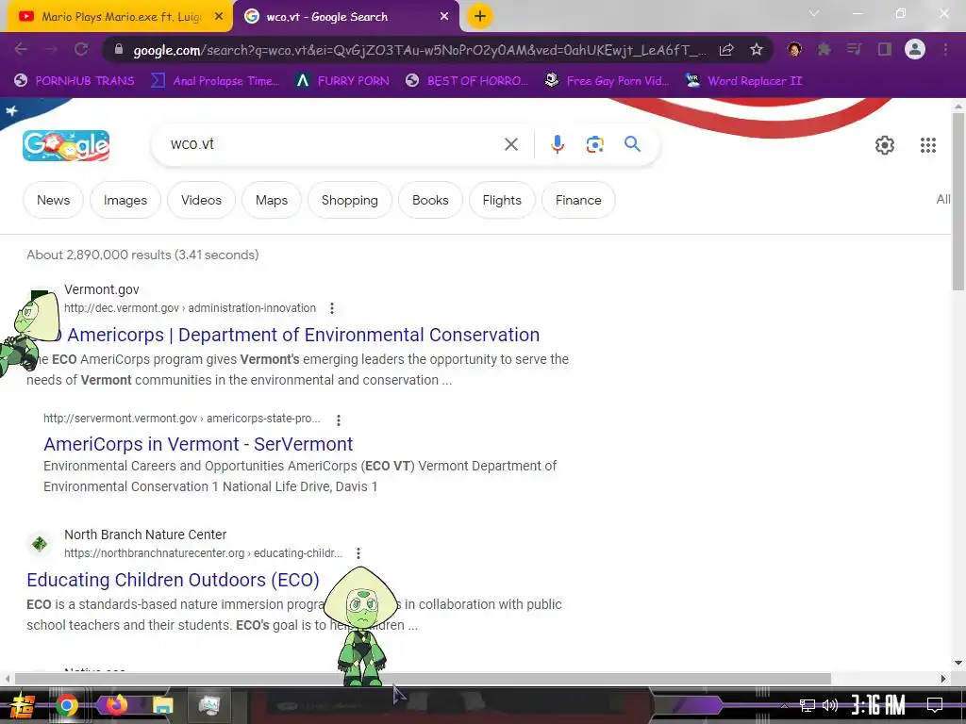This screenshot has width=966, height=724.
Task: Open Americorps Department of Environmental Conservation result
Action: click(x=303, y=335)
